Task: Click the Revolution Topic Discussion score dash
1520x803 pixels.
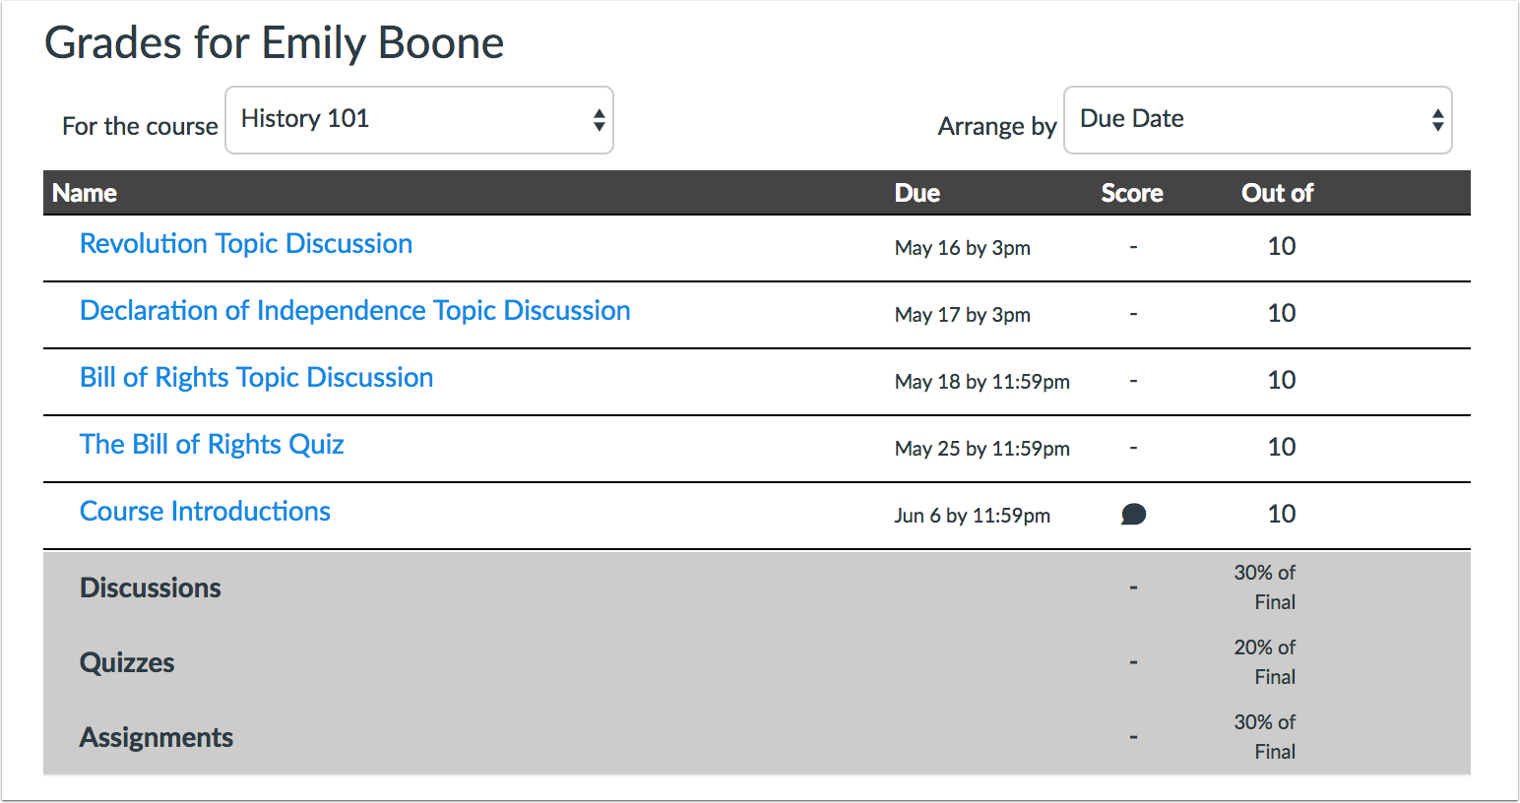Action: coord(1133,247)
